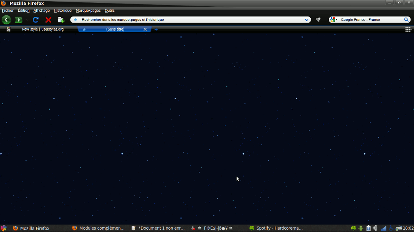
Task: Reload the page with the blue refresh icon
Action: click(35, 20)
